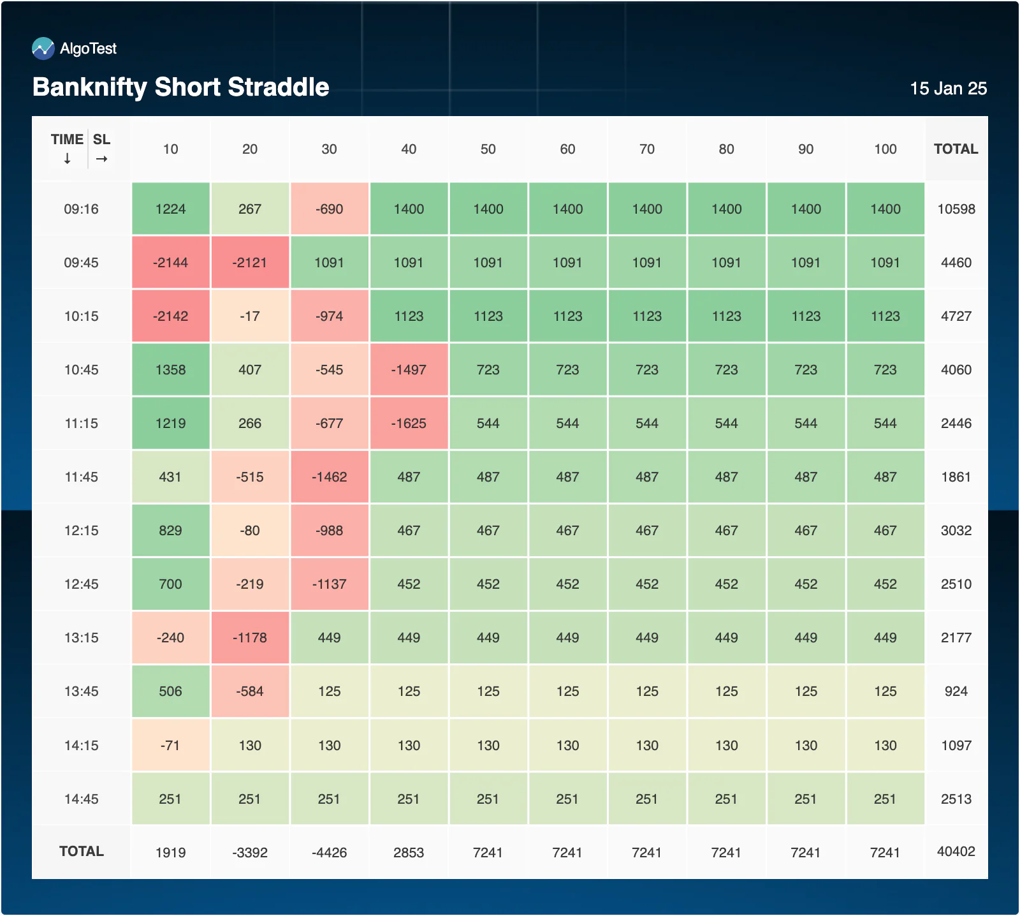Click the SL right arrow
Viewport: 1020px width, 916px height.
pyautogui.click(x=101, y=159)
